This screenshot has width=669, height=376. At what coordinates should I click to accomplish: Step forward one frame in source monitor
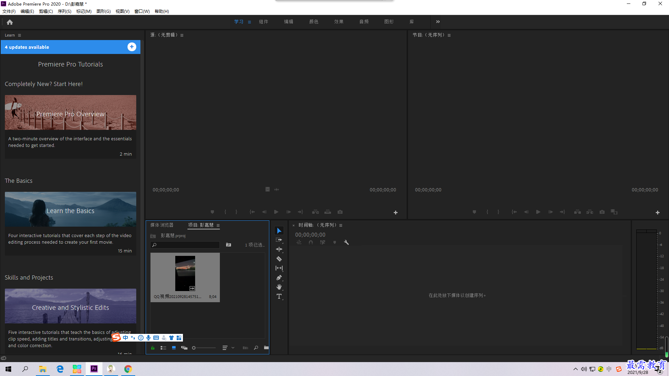point(289,212)
